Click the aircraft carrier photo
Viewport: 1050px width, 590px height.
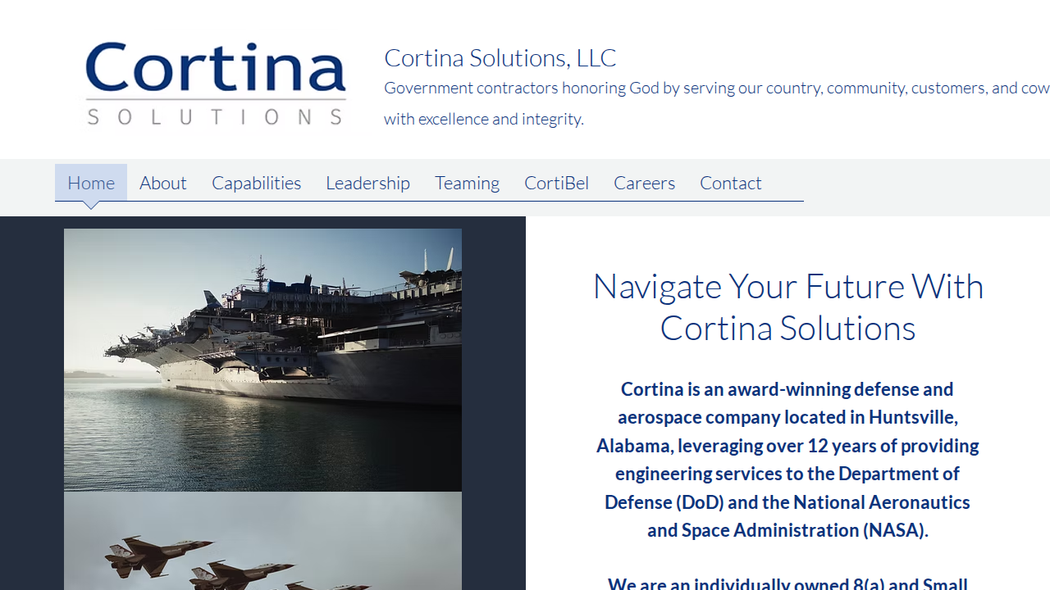(262, 360)
